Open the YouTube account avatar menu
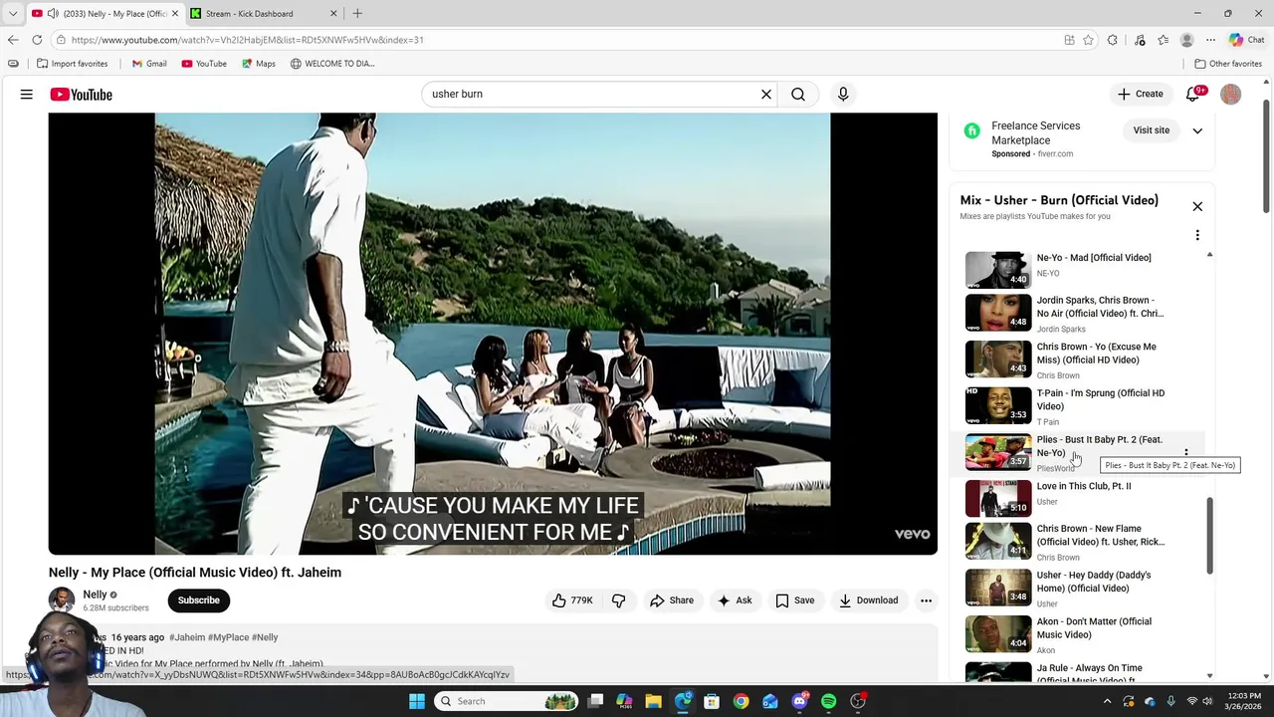1274x717 pixels. [1231, 95]
